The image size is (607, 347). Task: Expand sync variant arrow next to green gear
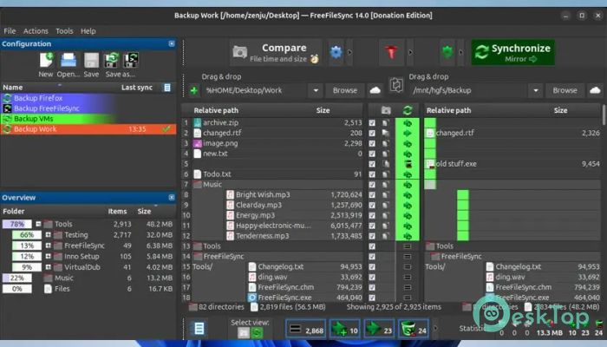(x=460, y=52)
